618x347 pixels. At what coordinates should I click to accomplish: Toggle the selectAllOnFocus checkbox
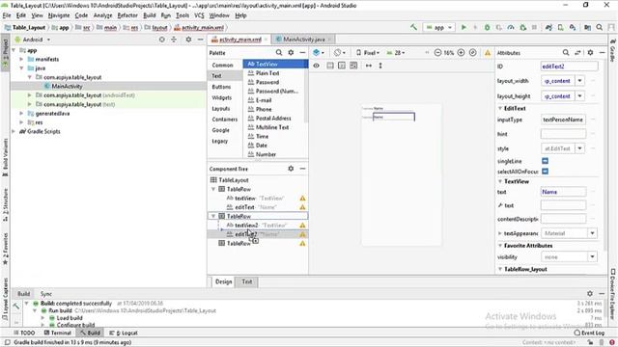[545, 172]
